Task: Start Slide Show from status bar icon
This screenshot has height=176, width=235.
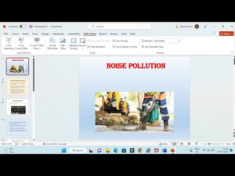Action: 196,144
